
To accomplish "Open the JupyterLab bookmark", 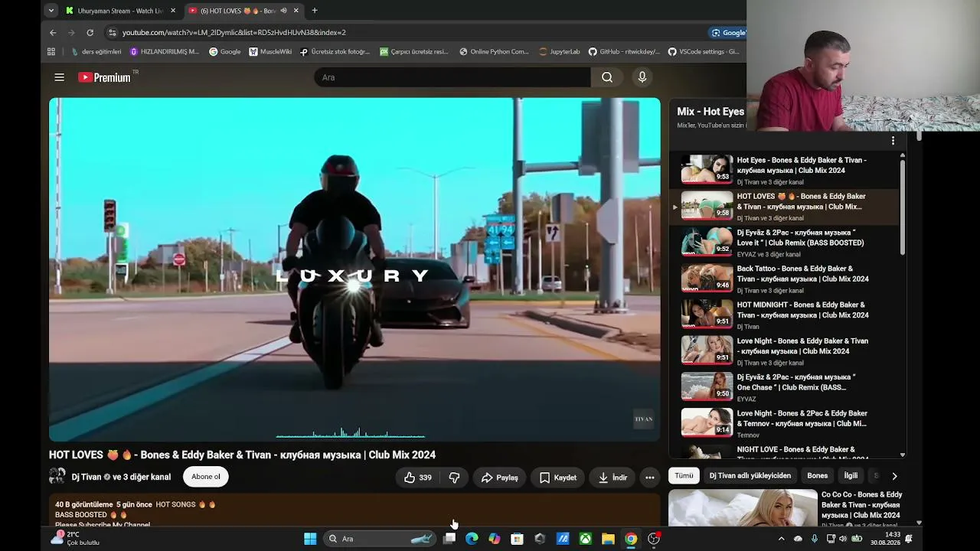I will 559,52.
